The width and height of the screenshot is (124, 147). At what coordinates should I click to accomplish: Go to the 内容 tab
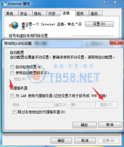click(x=53, y=14)
